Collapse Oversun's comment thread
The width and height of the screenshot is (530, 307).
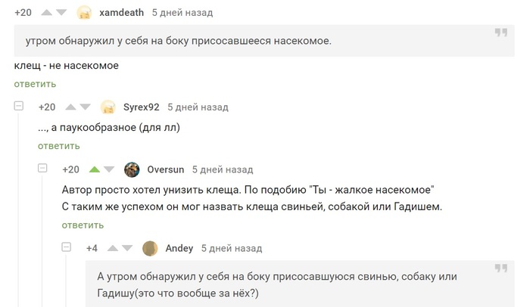pos(43,169)
